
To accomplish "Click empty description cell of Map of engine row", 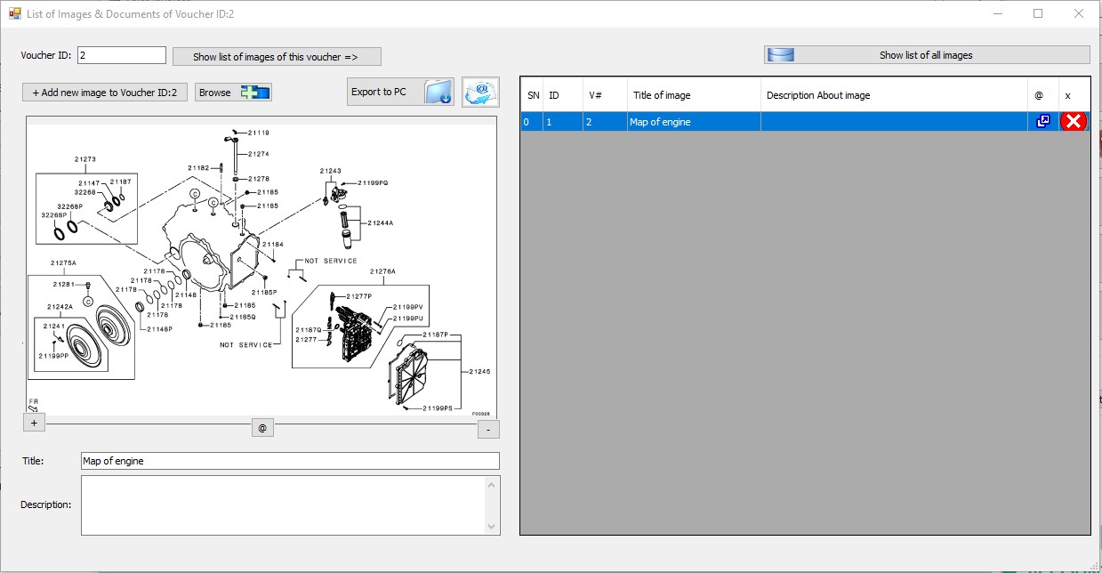I will click(895, 122).
